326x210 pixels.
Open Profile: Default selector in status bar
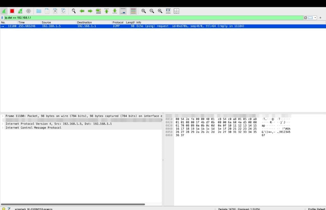coord(317,209)
